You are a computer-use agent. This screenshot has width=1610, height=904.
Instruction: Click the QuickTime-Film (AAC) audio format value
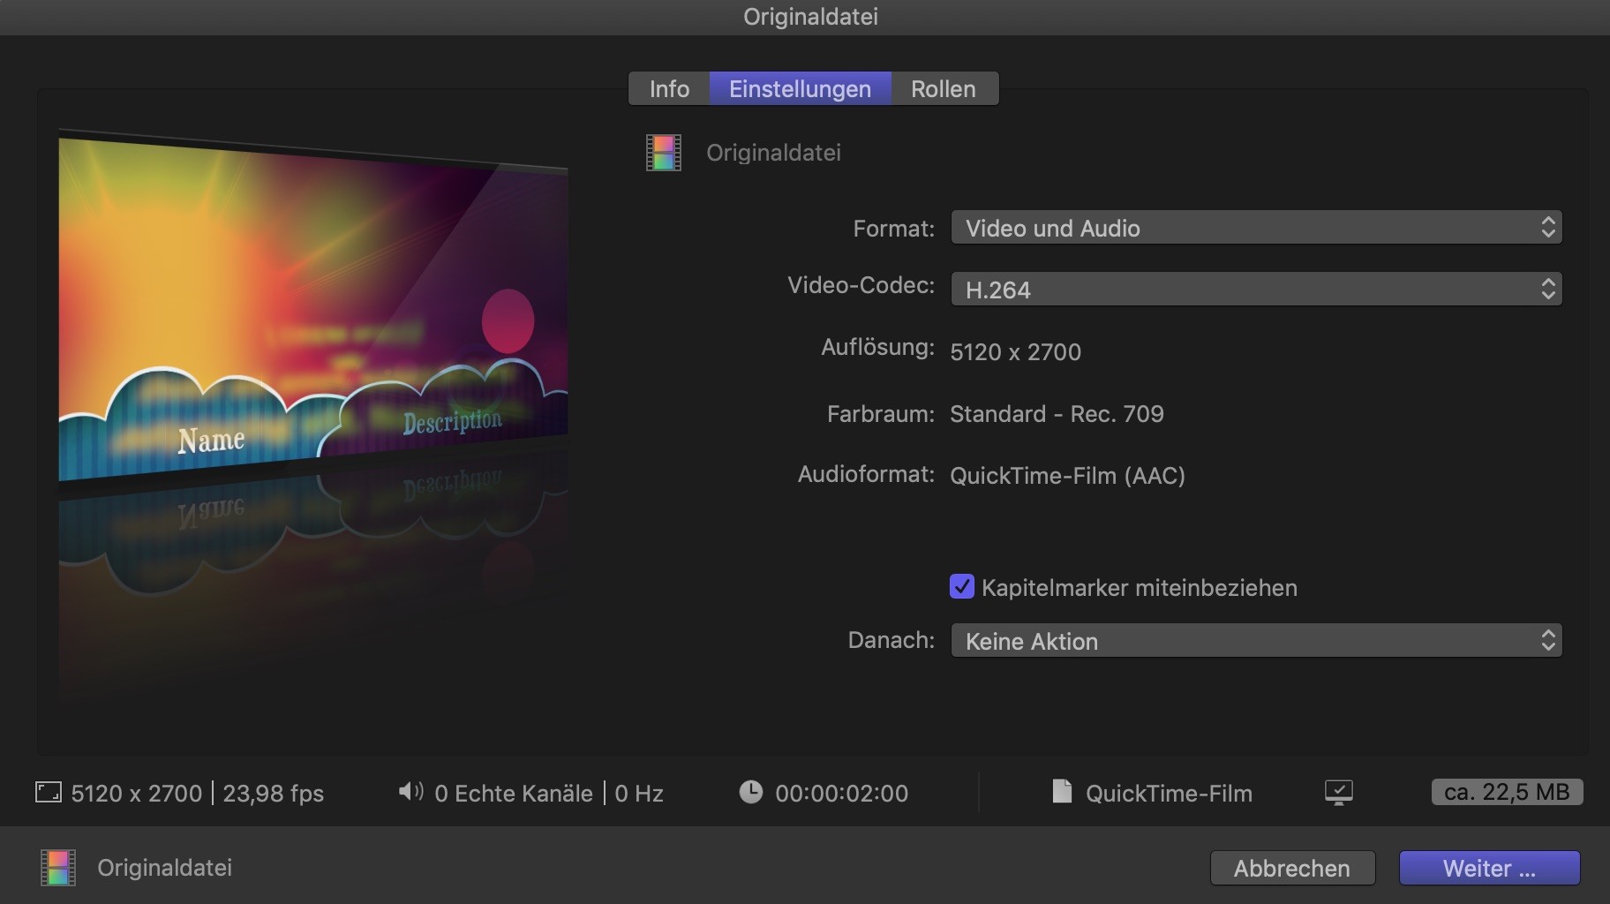pos(1067,476)
